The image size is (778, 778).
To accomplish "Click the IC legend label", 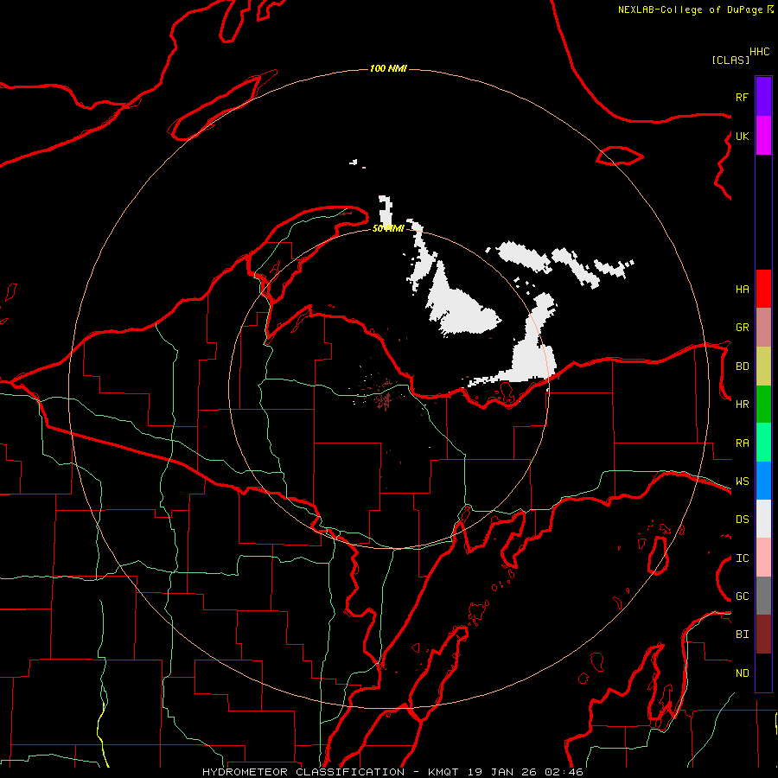I will pyautogui.click(x=742, y=558).
